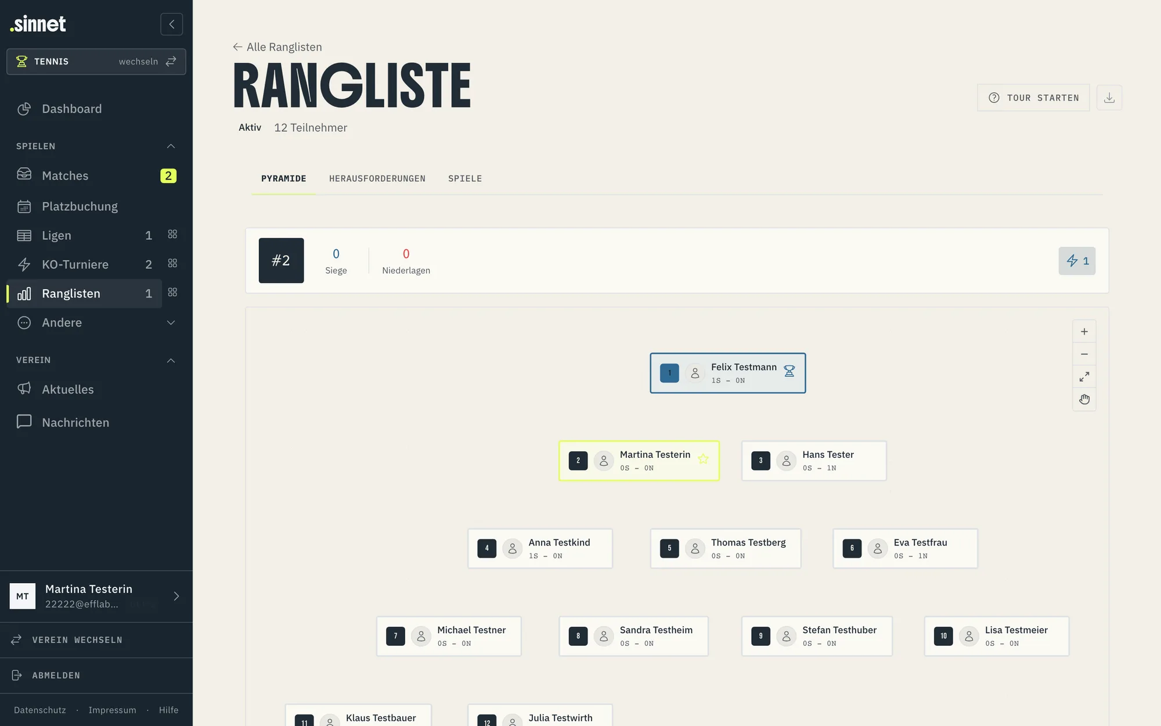Screen dimensions: 1161x726
Task: Switch to the Herausforderungen tab
Action: point(377,179)
